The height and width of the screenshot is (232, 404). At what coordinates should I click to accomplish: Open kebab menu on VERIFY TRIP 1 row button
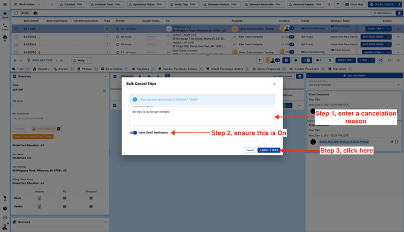[x=389, y=29]
